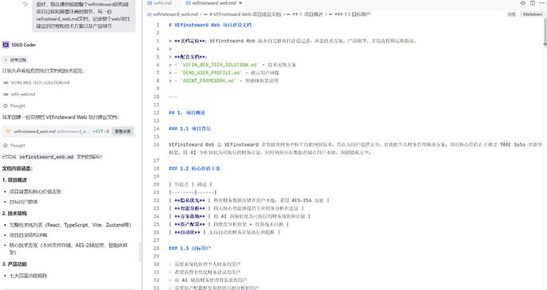Click 'VEFIN_WEB_TECH_SOLUTION.md' on line 6
Screen dimensions: 547x290
pos(220,65)
